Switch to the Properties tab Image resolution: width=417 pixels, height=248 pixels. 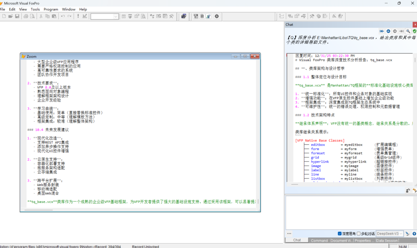click(364, 240)
